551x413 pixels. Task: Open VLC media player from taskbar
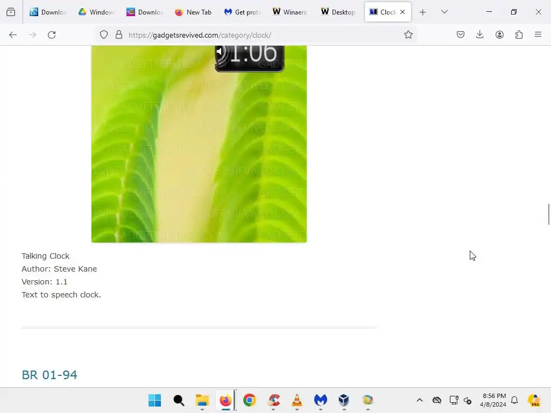(x=297, y=400)
